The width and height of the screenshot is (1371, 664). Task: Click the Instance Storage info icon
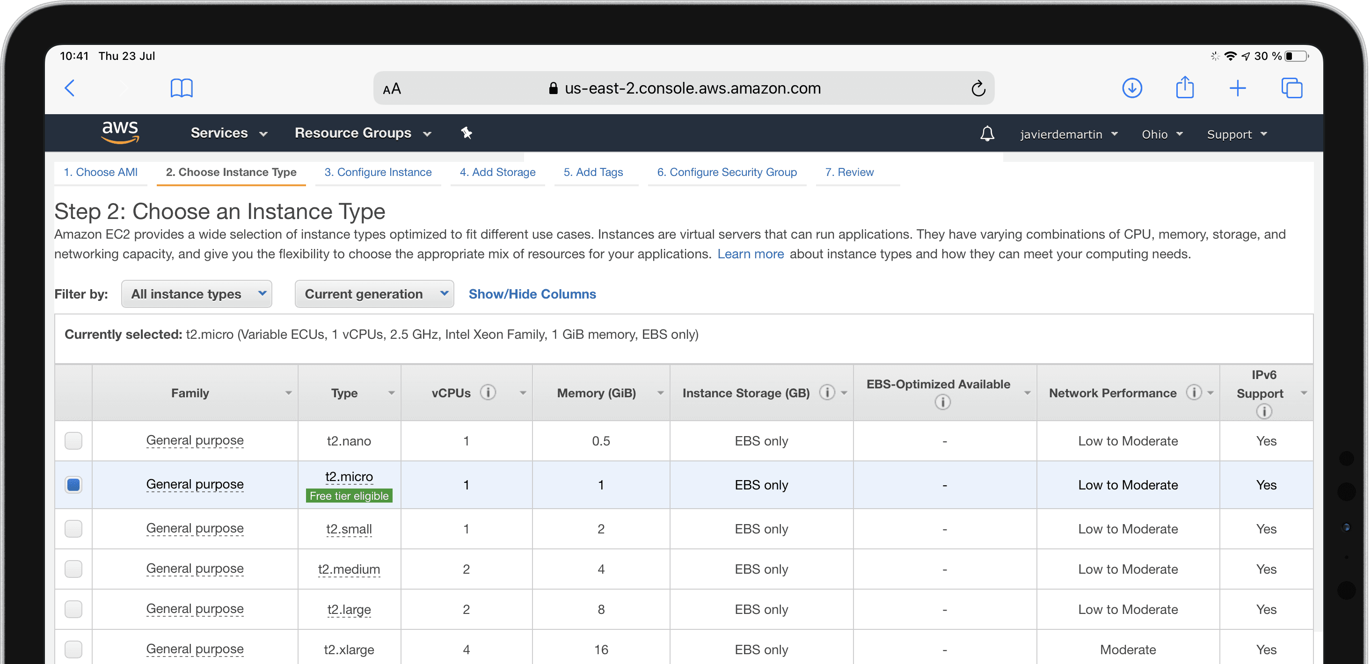coord(826,393)
